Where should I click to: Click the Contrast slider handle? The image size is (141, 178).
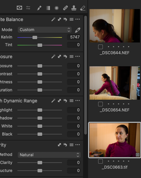[40, 74]
